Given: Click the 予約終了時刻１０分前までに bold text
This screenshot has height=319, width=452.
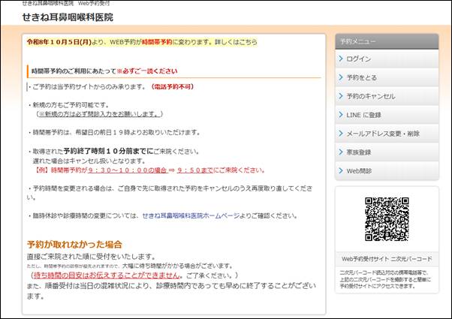Looking at the screenshot, I should tap(108, 152).
